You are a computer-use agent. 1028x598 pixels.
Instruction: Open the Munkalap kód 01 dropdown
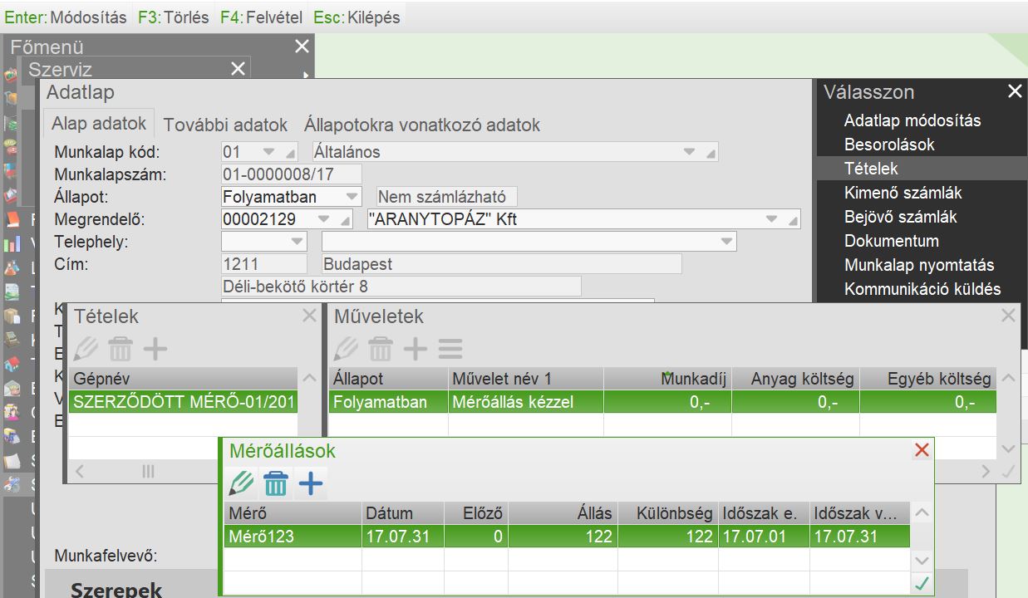(268, 152)
